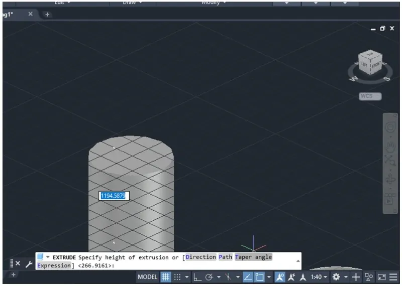Open the WCS coordinate system dropdown
Viewport: 402px width, 286px height.
tap(370, 96)
